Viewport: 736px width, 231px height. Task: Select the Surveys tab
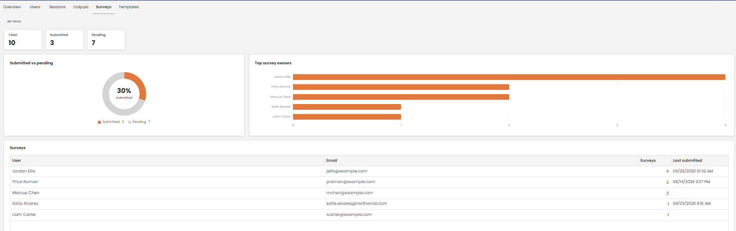point(104,7)
